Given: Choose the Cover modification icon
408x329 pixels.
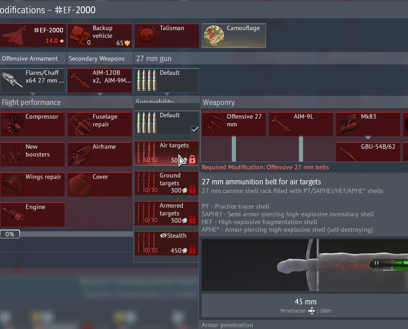Looking at the screenshot, I should pos(79,184).
